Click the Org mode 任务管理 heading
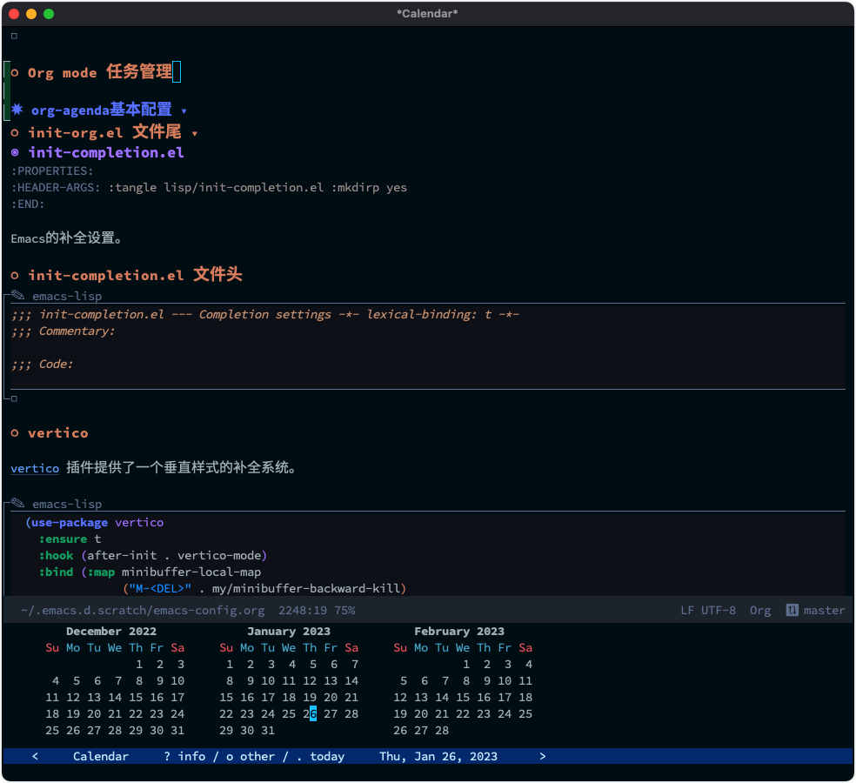Viewport: 856px width, 783px height. click(100, 72)
